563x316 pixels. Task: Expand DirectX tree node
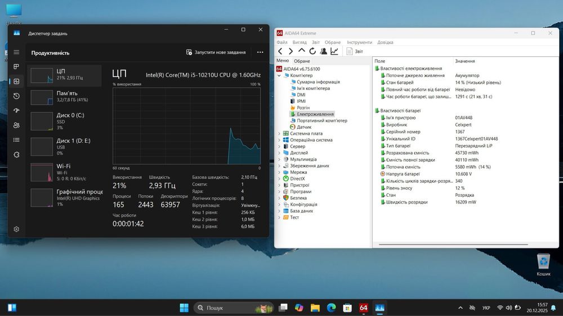[x=279, y=179]
